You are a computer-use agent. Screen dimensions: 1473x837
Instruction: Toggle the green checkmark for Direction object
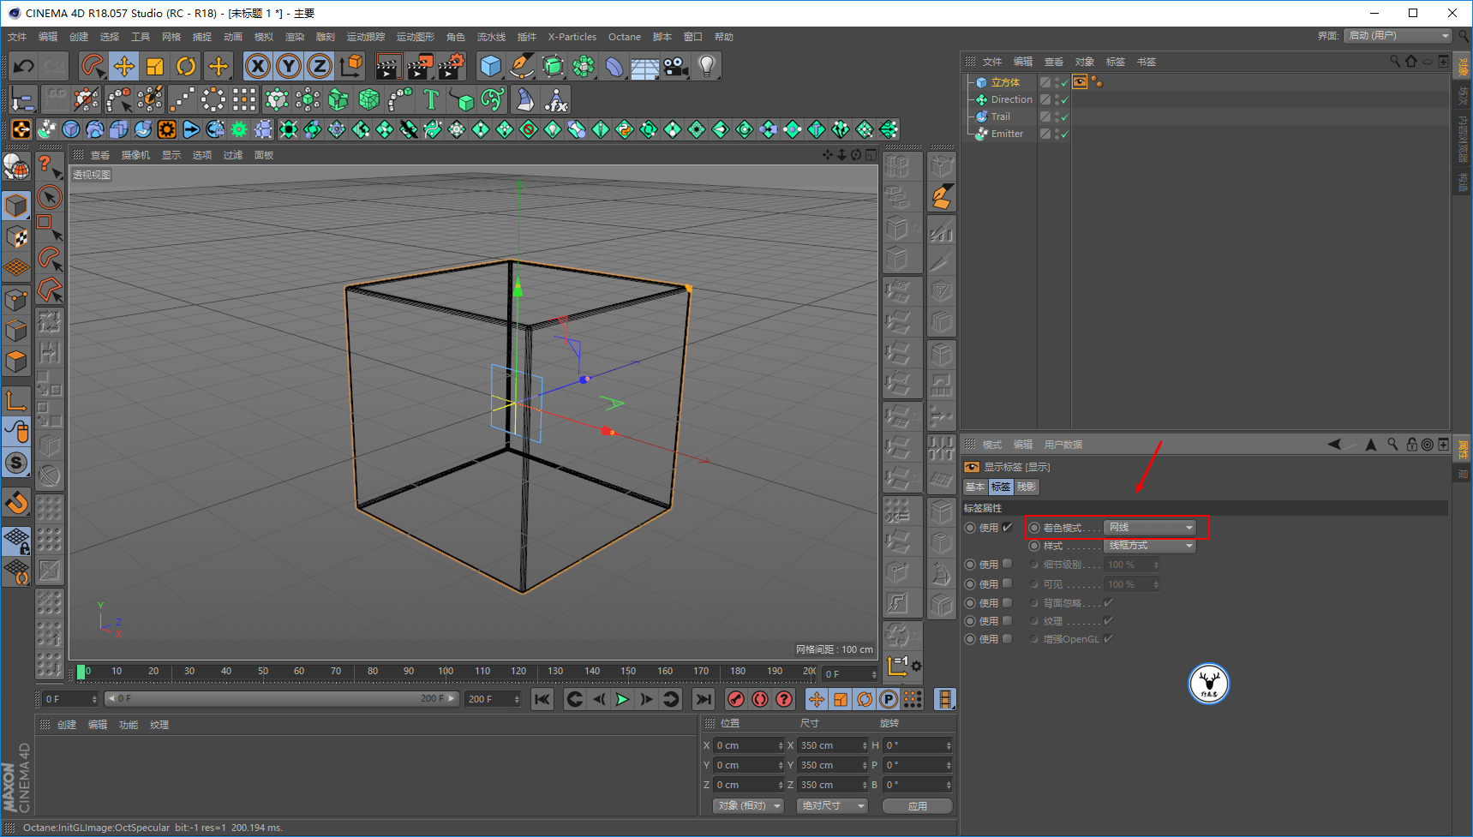coord(1065,100)
